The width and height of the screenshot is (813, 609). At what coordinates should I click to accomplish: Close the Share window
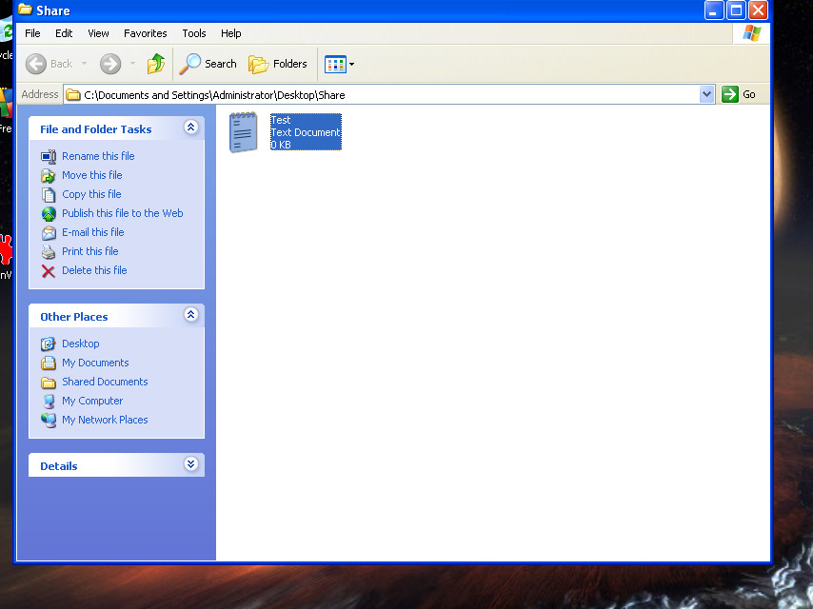click(758, 10)
